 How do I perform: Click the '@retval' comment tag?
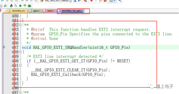pos(39,38)
